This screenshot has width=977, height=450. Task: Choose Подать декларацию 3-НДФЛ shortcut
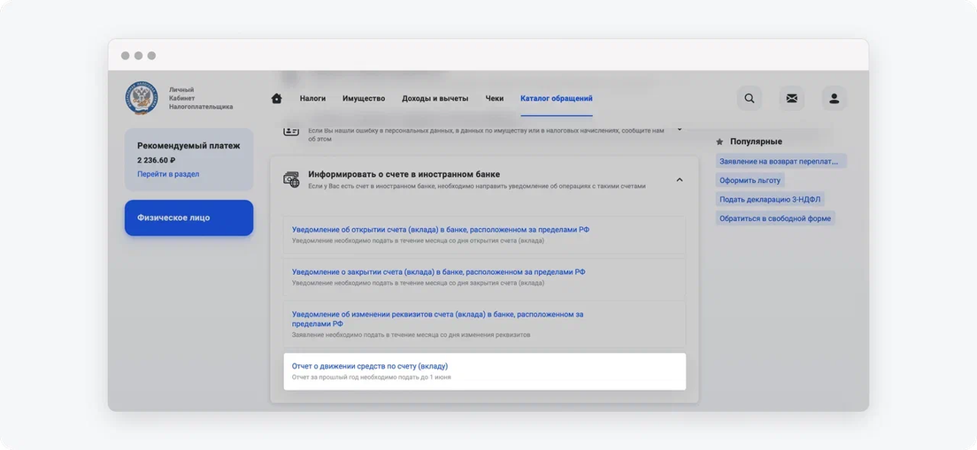770,200
